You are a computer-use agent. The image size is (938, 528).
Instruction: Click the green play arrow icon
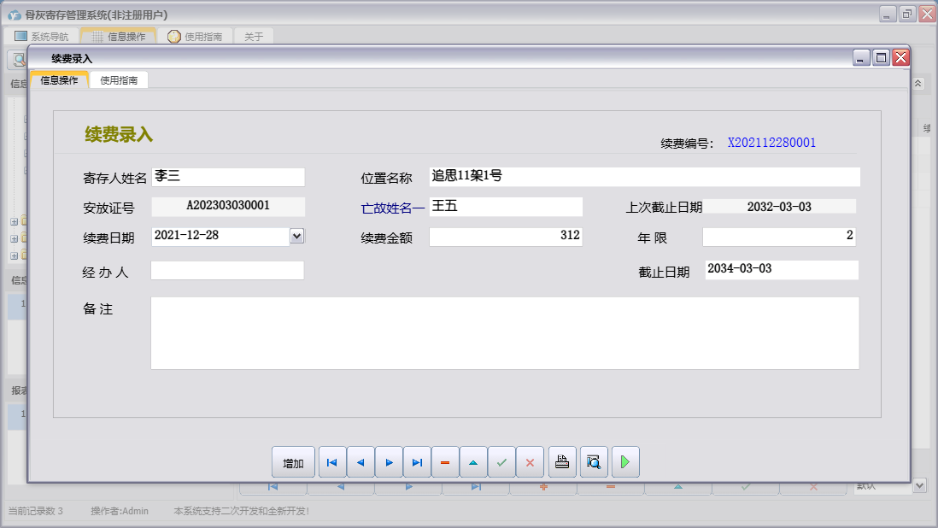pos(625,462)
